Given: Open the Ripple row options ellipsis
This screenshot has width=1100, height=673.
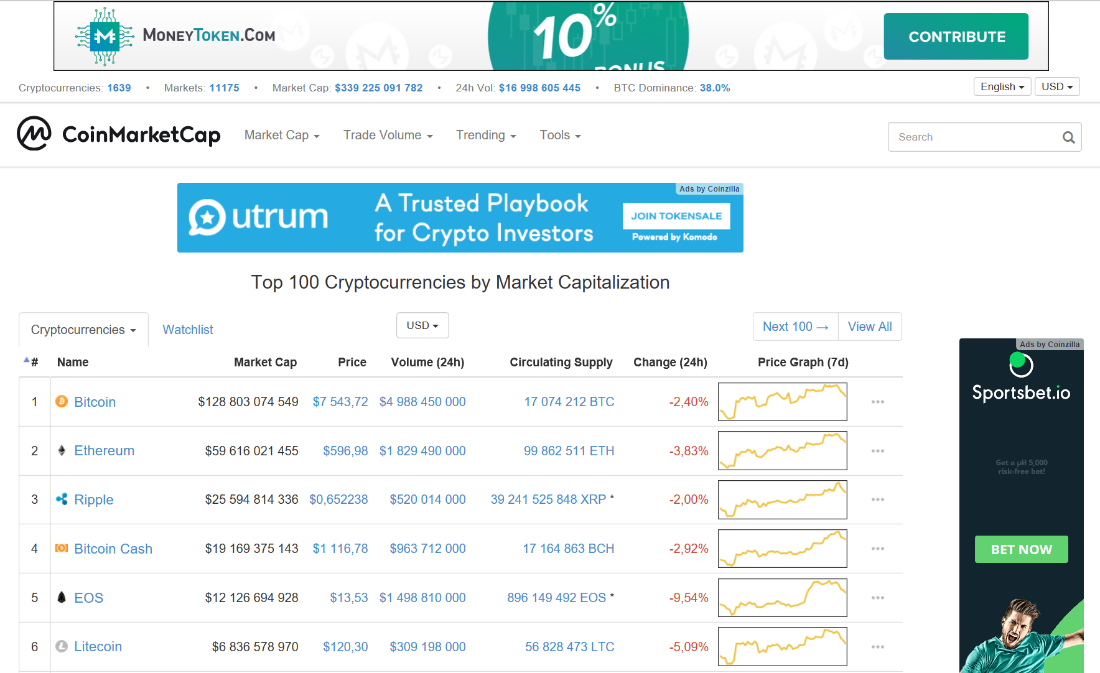Looking at the screenshot, I should click(x=878, y=499).
